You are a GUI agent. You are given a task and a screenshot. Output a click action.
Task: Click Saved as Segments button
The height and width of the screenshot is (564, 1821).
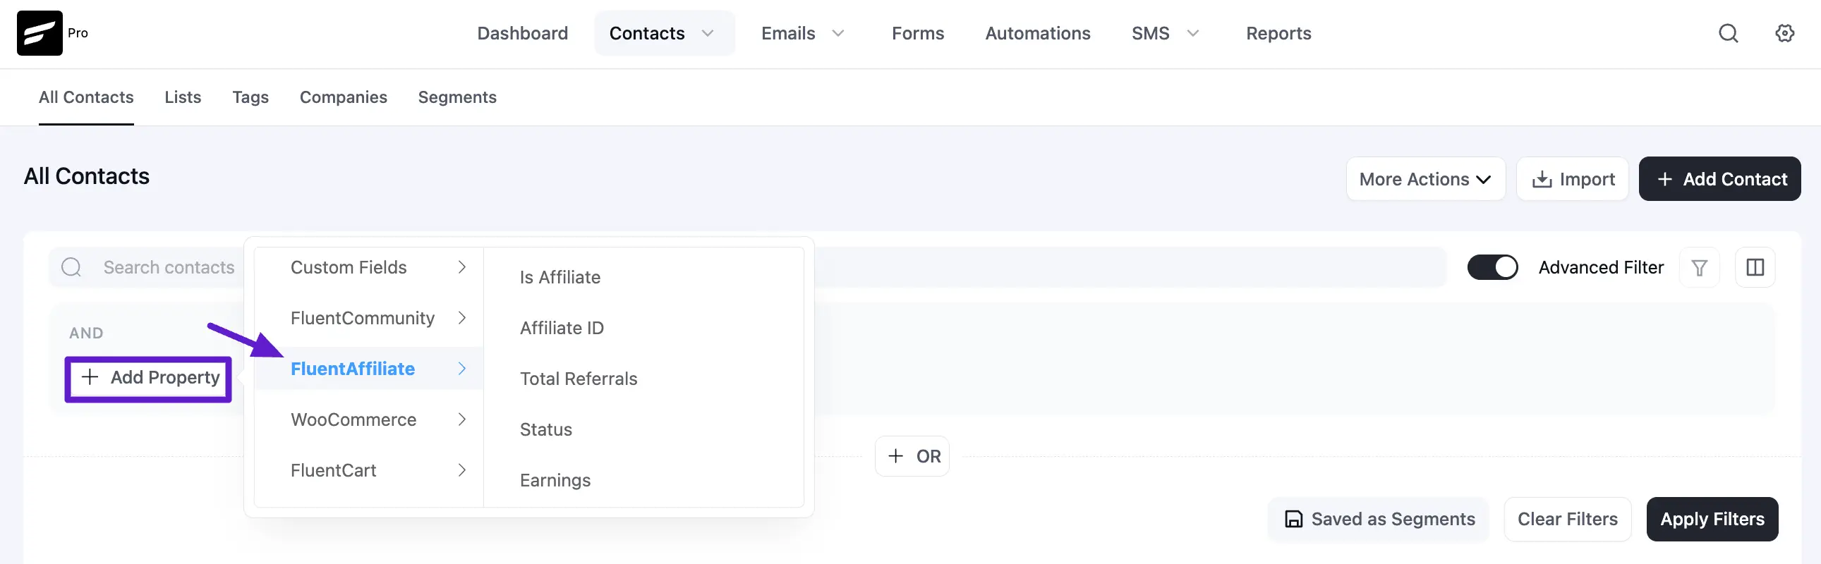1379,519
